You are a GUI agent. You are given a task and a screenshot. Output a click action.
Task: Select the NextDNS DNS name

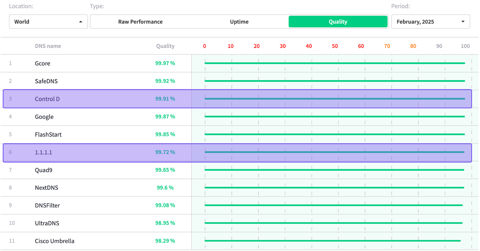coord(46,188)
